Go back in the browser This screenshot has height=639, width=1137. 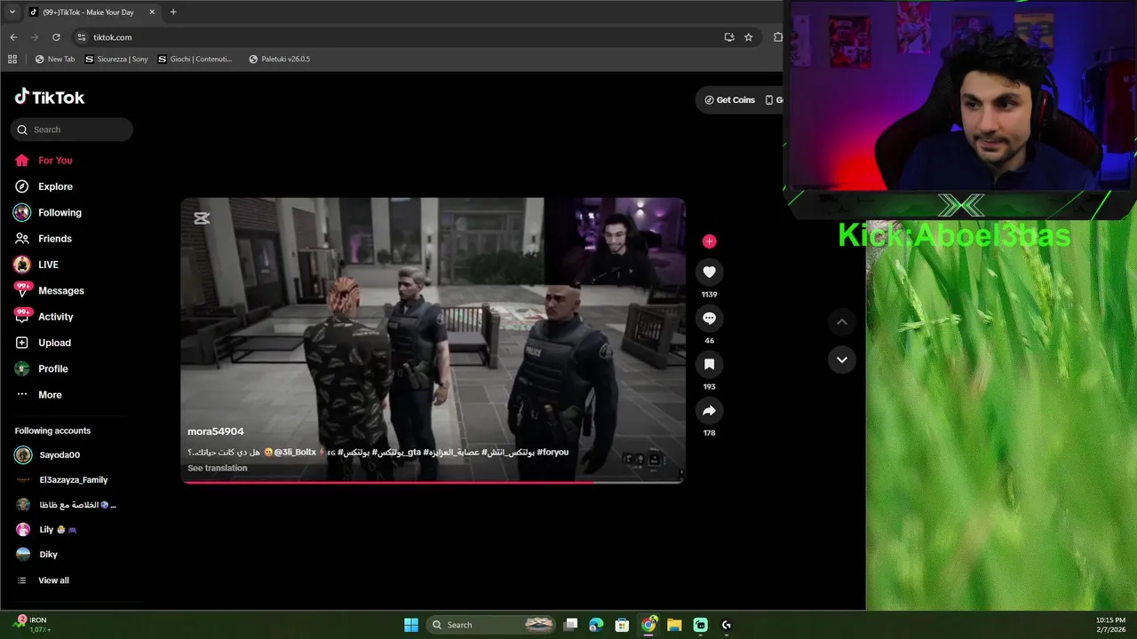point(13,37)
